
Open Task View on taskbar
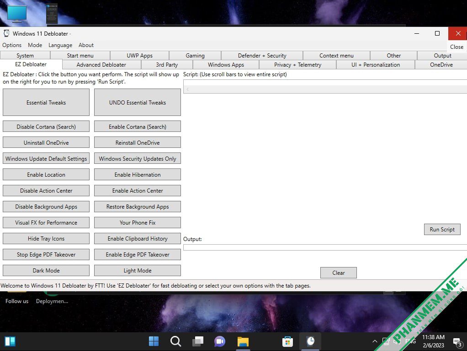198,341
